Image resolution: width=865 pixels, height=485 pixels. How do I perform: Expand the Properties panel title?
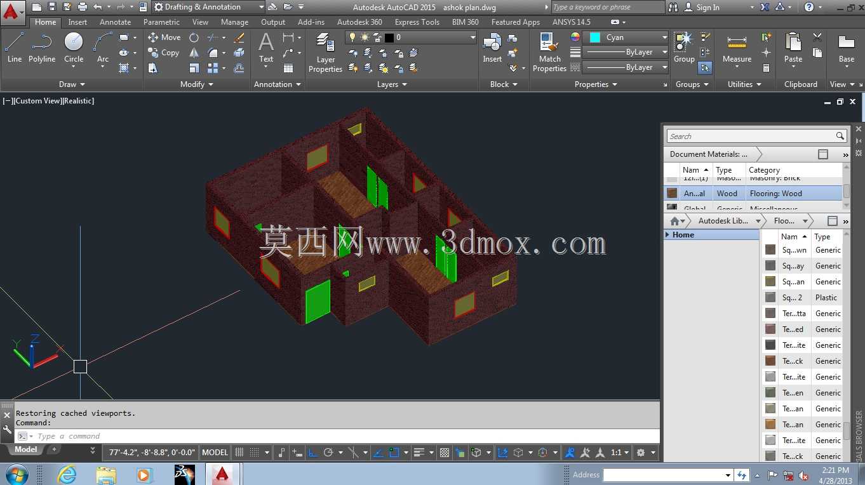(596, 84)
